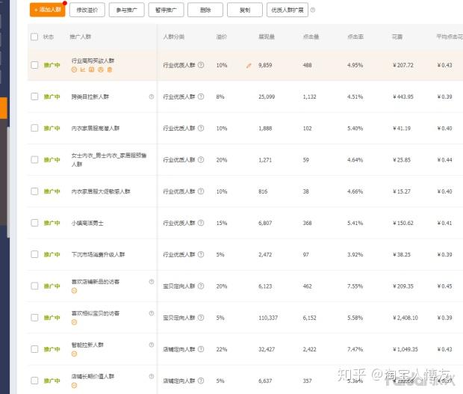Click the 行业高购买欲人群 audience name
Screen dimensions: 463x394
(x=93, y=61)
